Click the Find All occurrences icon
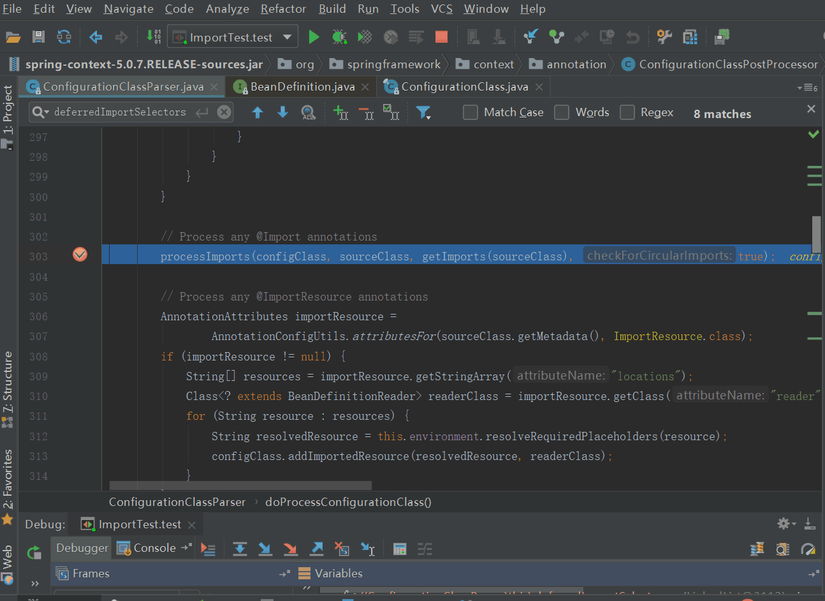The image size is (825, 601). tap(309, 113)
